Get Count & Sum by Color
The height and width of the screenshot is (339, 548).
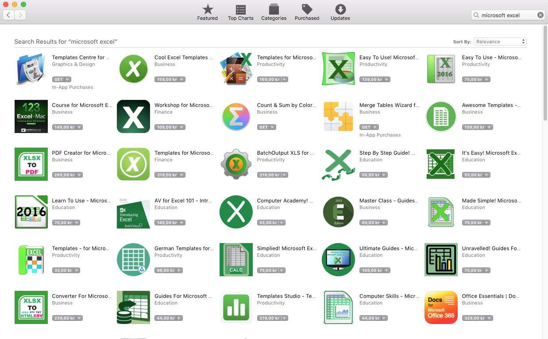tap(263, 127)
